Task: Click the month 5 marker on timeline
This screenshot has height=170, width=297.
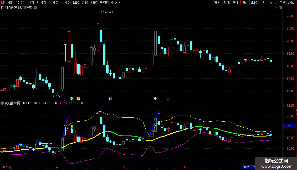Action: coord(124,167)
